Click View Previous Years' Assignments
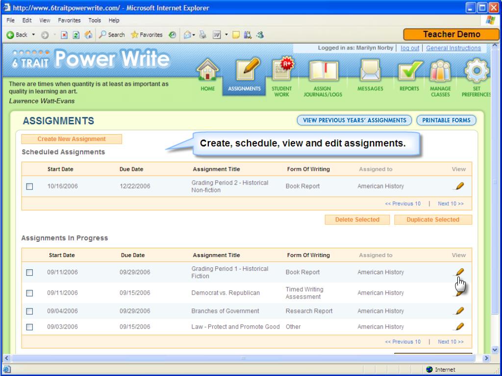Image resolution: width=502 pixels, height=376 pixels. click(x=354, y=120)
